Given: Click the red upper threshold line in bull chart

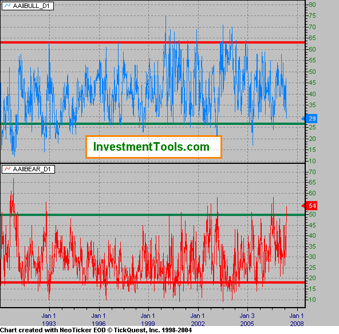Looking at the screenshot, I should [x=153, y=42].
